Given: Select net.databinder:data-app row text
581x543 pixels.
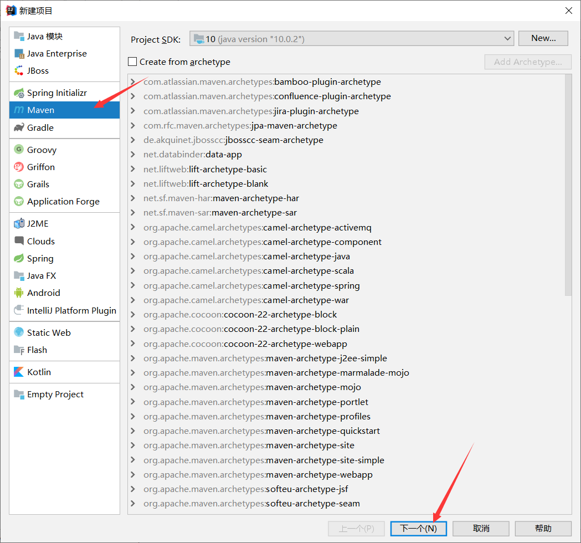Looking at the screenshot, I should pos(193,154).
